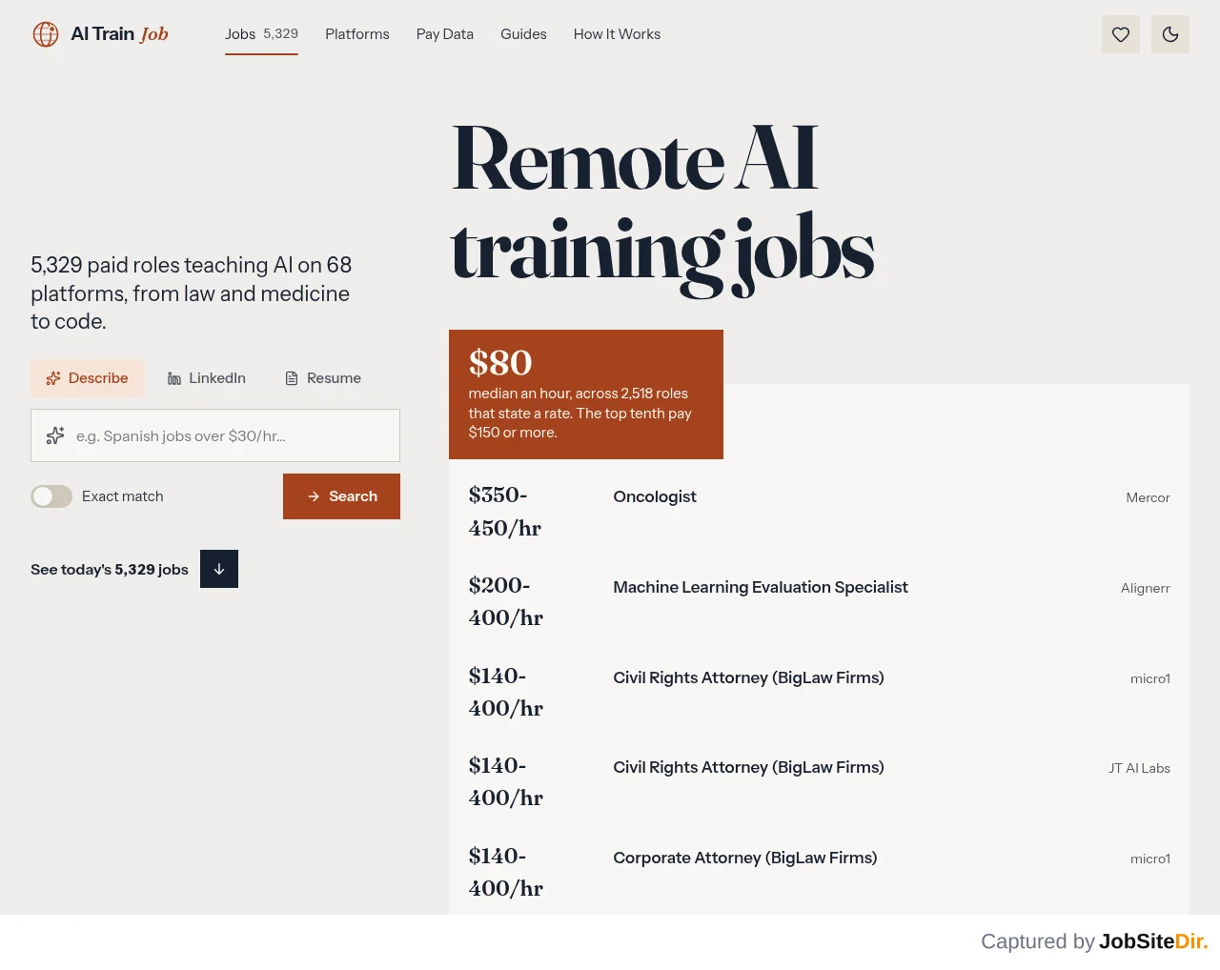Open How It Works page
Viewport: 1220px width, 970px height.
pos(617,34)
